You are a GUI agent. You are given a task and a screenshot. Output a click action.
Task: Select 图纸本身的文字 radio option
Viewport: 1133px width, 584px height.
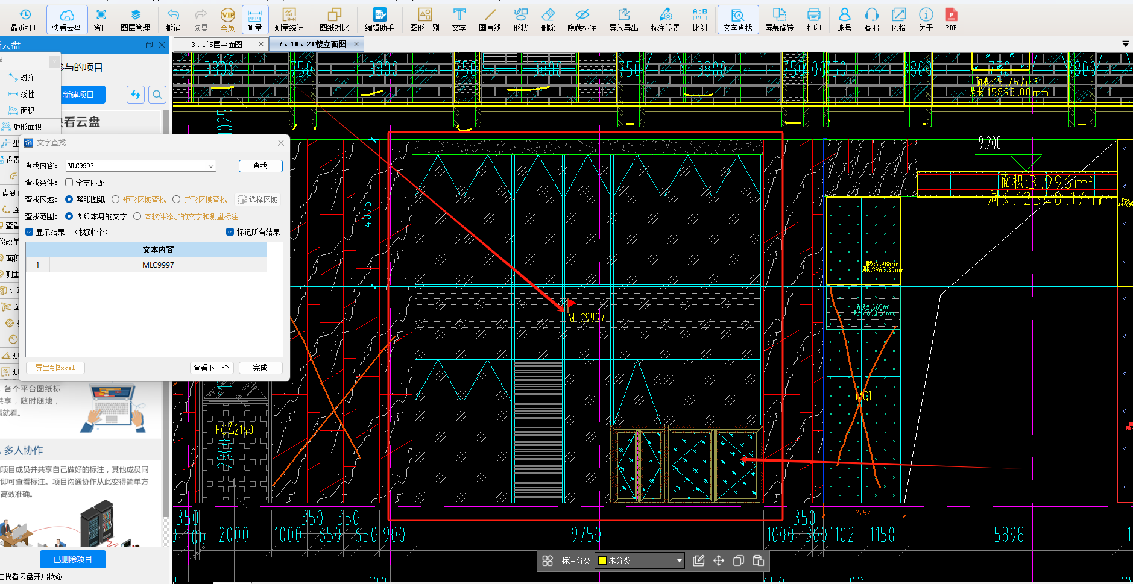click(69, 216)
